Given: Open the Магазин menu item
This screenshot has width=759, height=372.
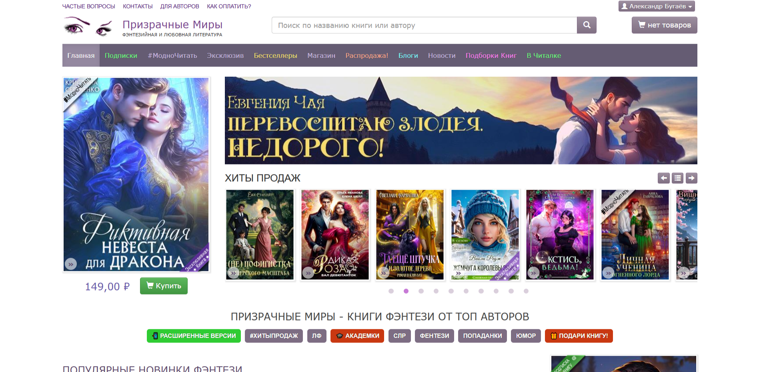Looking at the screenshot, I should pos(321,55).
